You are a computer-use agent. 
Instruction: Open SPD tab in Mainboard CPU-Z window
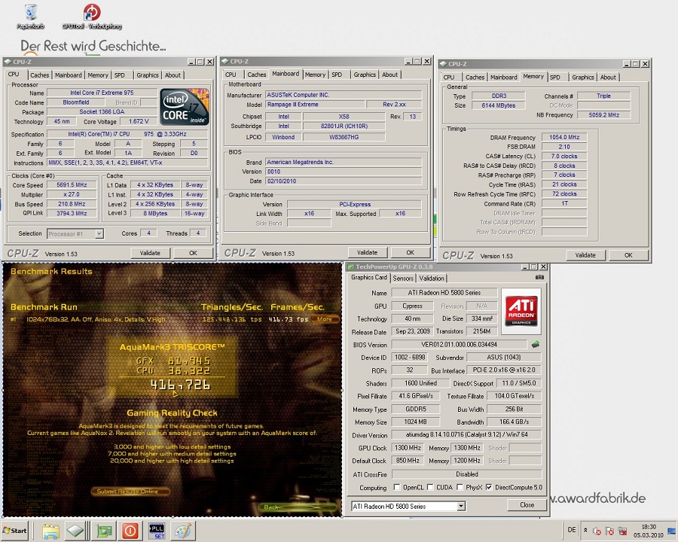tap(337, 75)
